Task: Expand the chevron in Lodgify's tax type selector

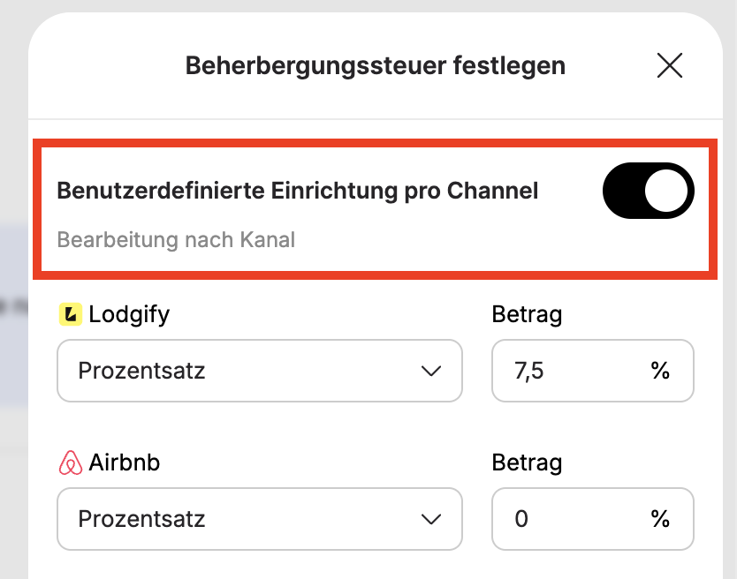Action: (431, 371)
